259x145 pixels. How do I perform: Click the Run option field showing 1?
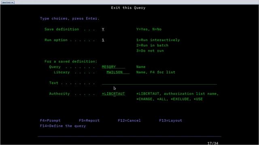click(x=103, y=40)
